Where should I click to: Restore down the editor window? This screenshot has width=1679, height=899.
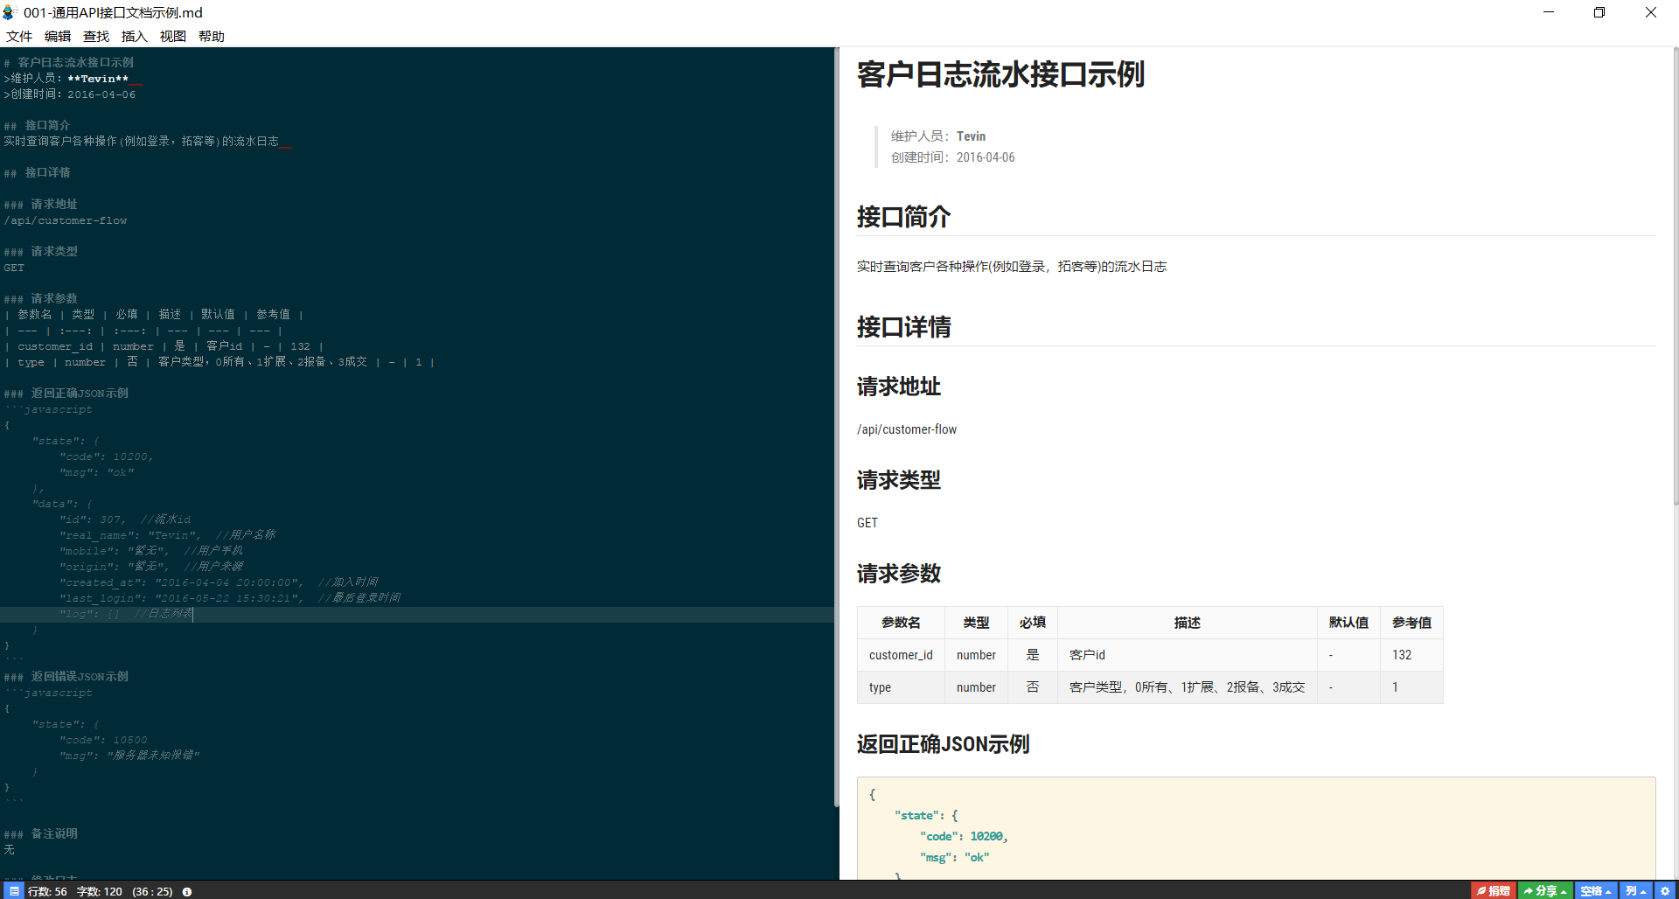click(1599, 12)
